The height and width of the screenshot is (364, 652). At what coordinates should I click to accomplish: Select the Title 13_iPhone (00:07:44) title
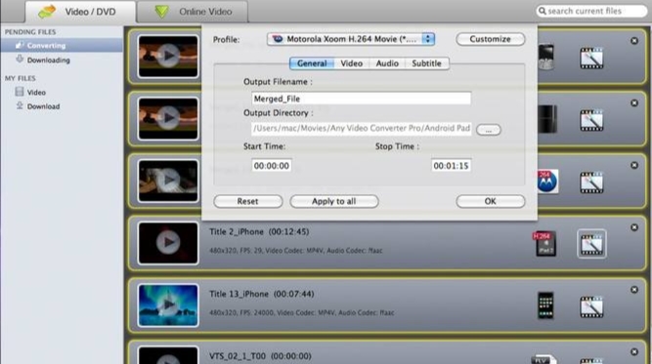[262, 294]
